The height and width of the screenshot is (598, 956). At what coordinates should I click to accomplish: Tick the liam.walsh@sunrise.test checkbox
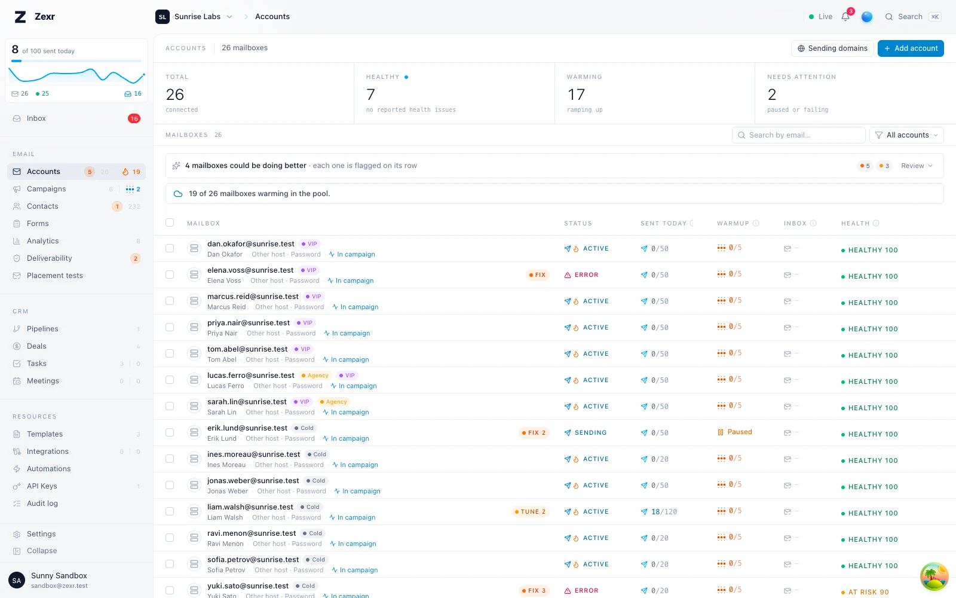click(x=170, y=511)
